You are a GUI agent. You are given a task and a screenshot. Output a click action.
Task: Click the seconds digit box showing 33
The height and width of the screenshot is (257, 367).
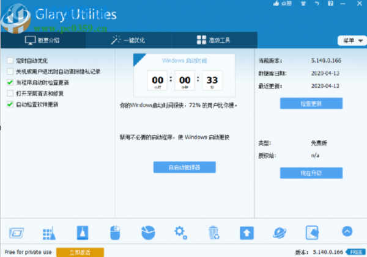(212, 81)
